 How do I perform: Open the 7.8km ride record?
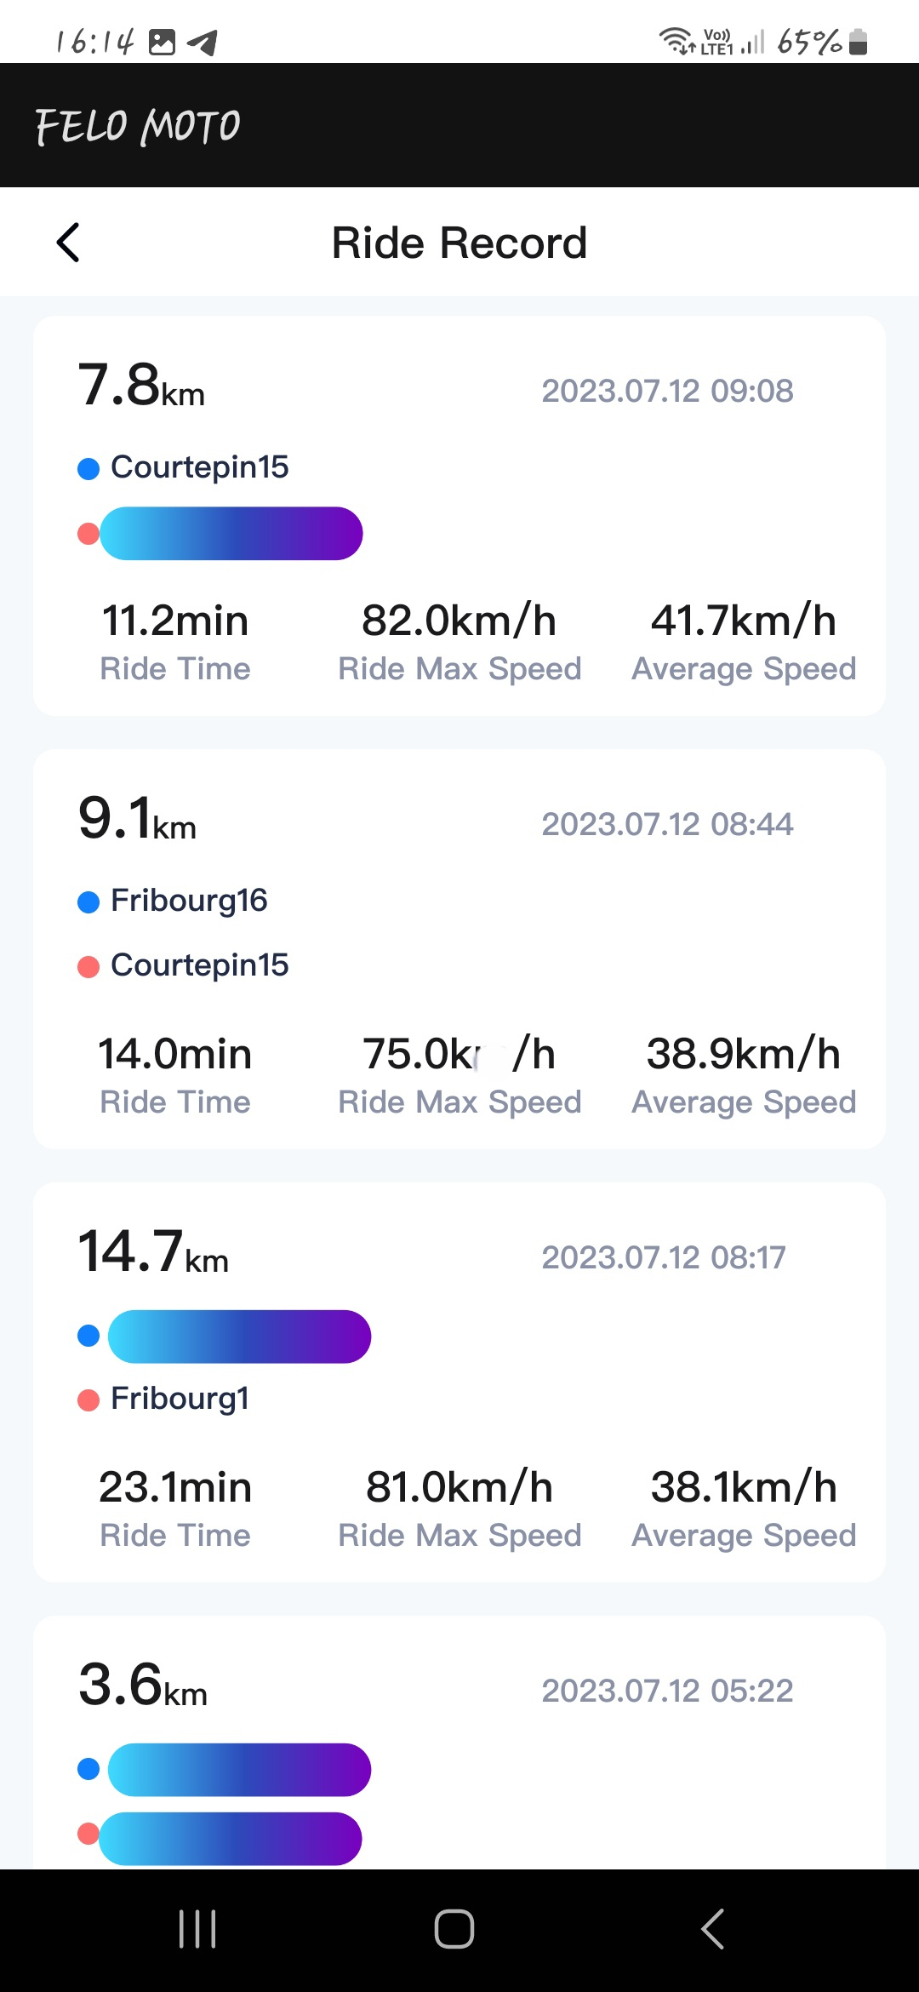click(459, 515)
